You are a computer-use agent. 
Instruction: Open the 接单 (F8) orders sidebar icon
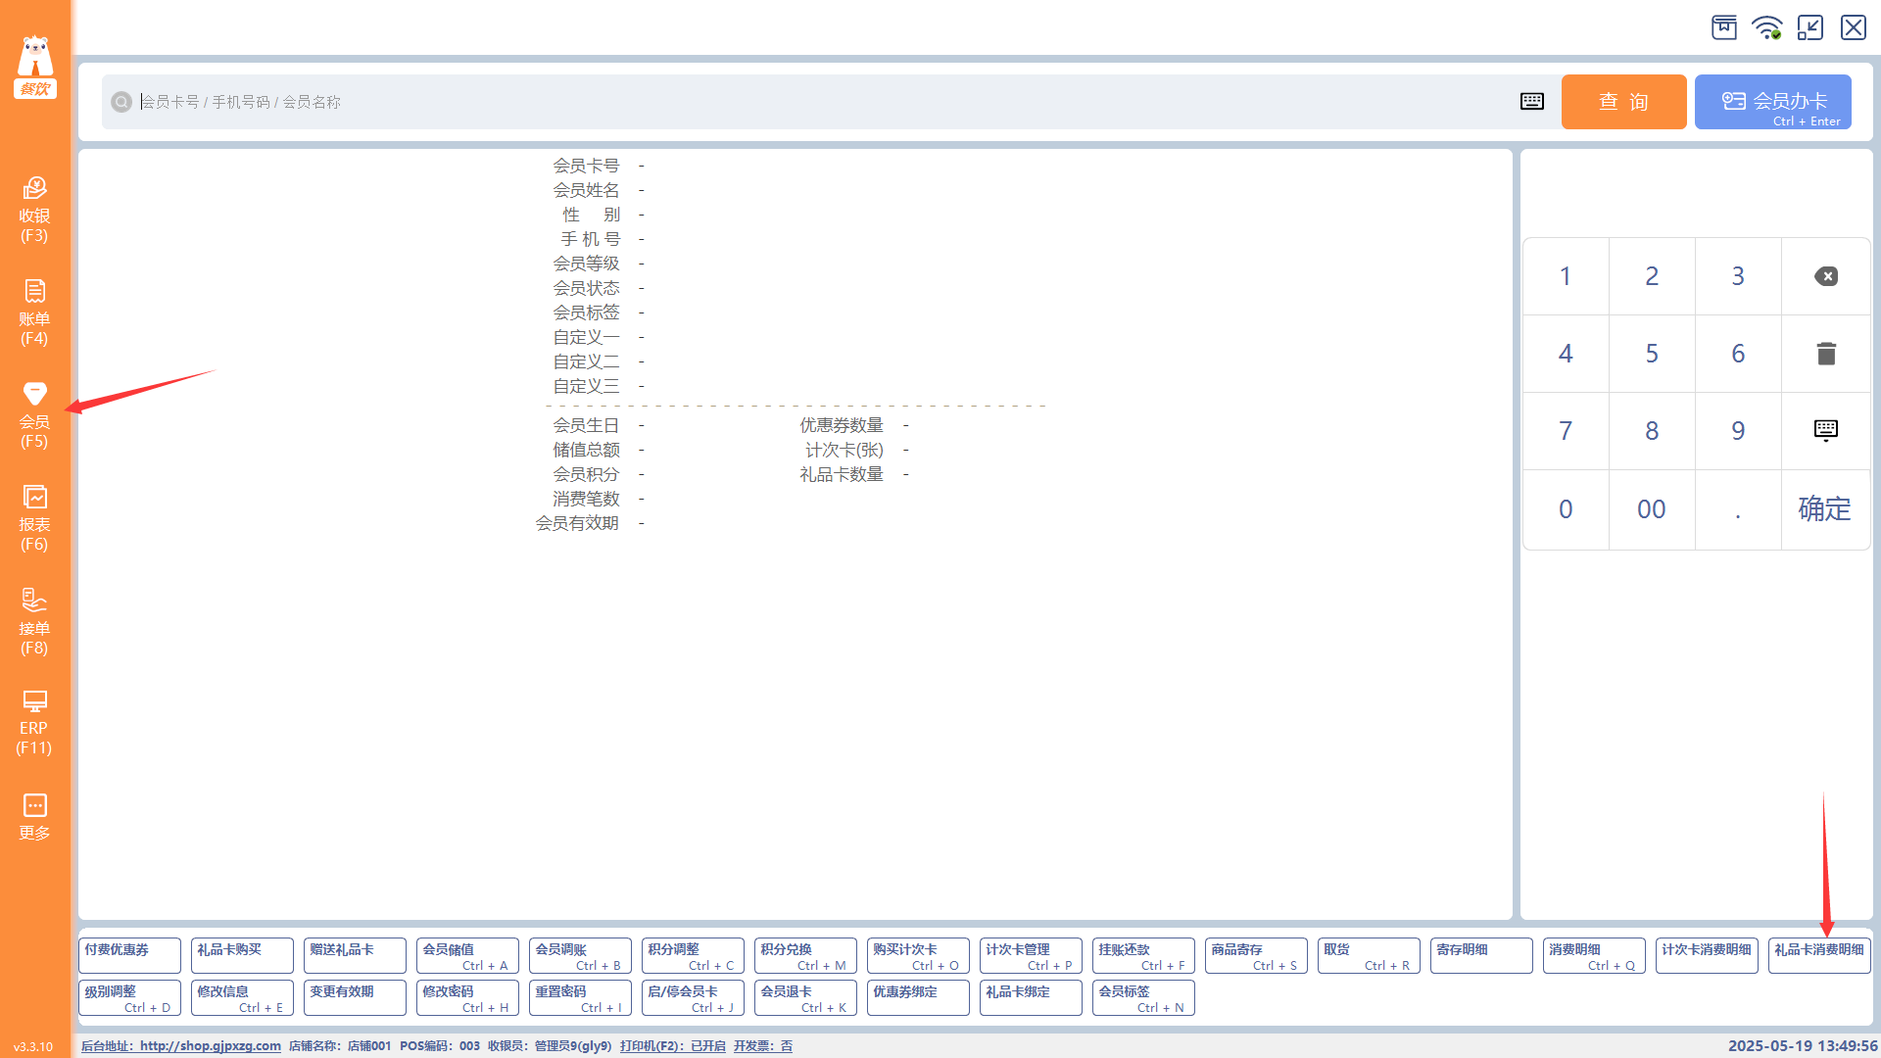[34, 621]
